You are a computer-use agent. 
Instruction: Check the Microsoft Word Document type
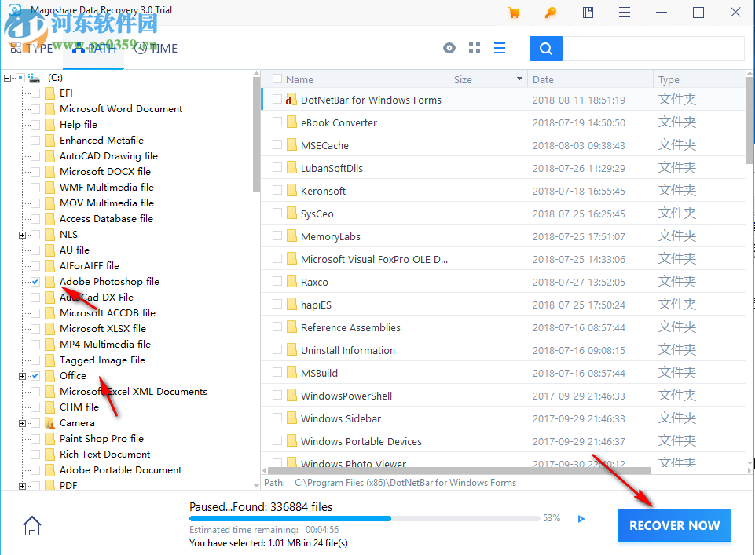(x=34, y=108)
